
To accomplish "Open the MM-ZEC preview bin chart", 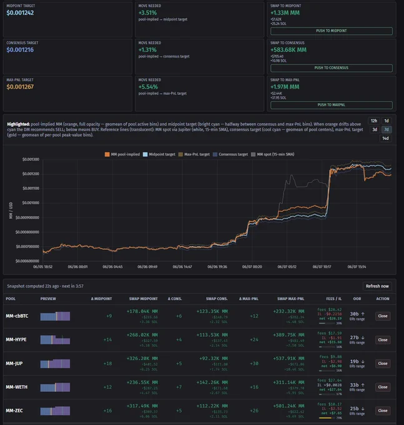I will point(55,411).
